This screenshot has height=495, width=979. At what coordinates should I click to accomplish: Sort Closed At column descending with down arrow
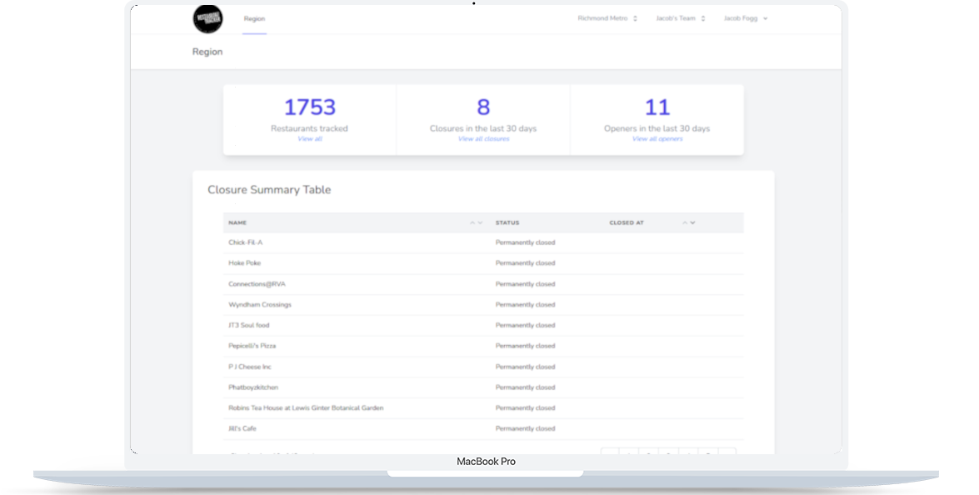692,222
